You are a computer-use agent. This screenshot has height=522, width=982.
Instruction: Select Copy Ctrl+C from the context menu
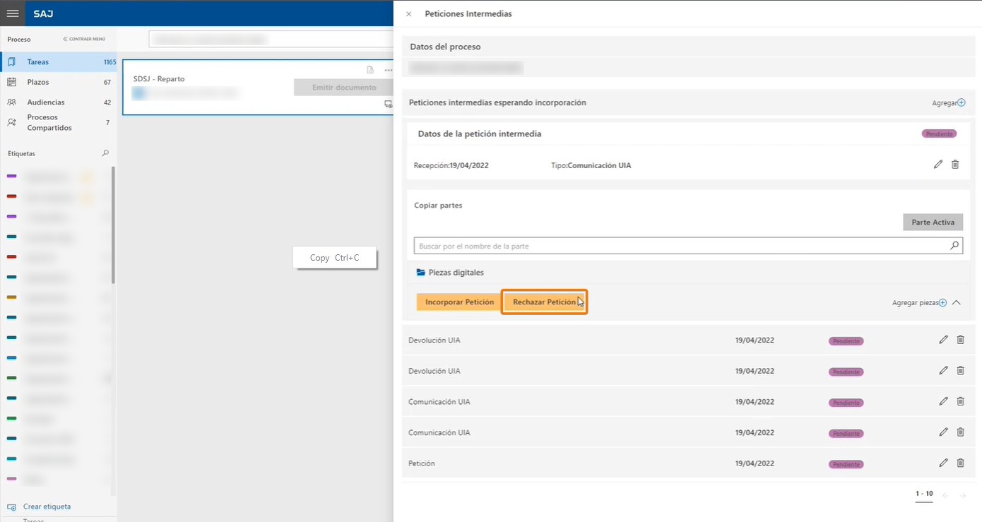click(x=335, y=258)
